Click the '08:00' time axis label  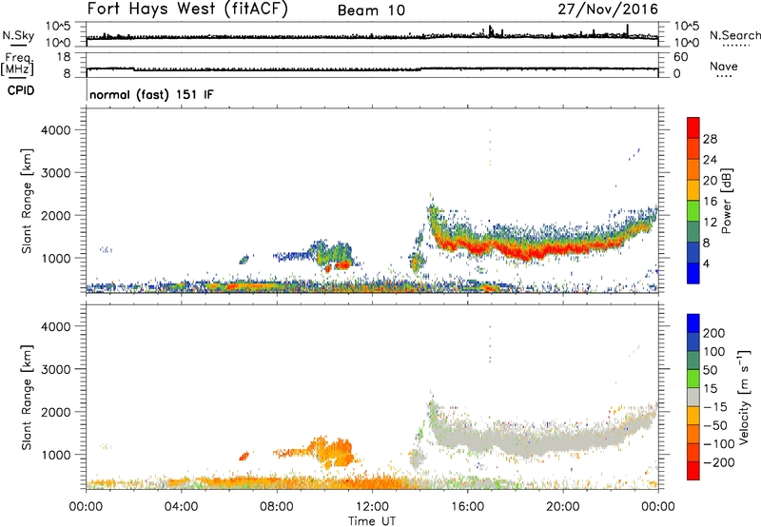pyautogui.click(x=277, y=507)
